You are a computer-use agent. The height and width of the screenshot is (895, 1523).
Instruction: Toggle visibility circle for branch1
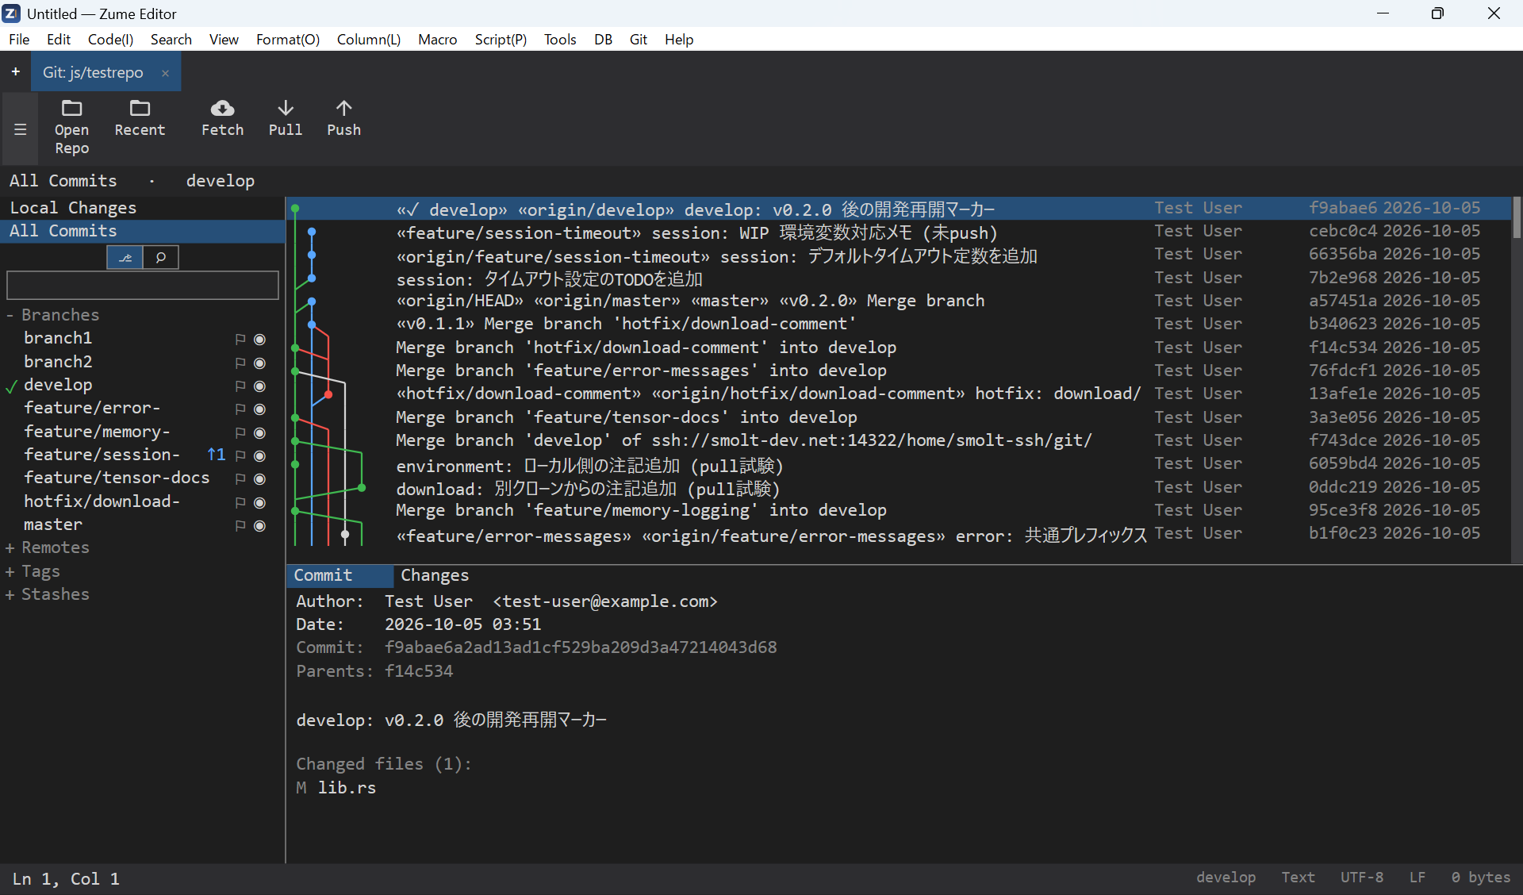point(259,339)
